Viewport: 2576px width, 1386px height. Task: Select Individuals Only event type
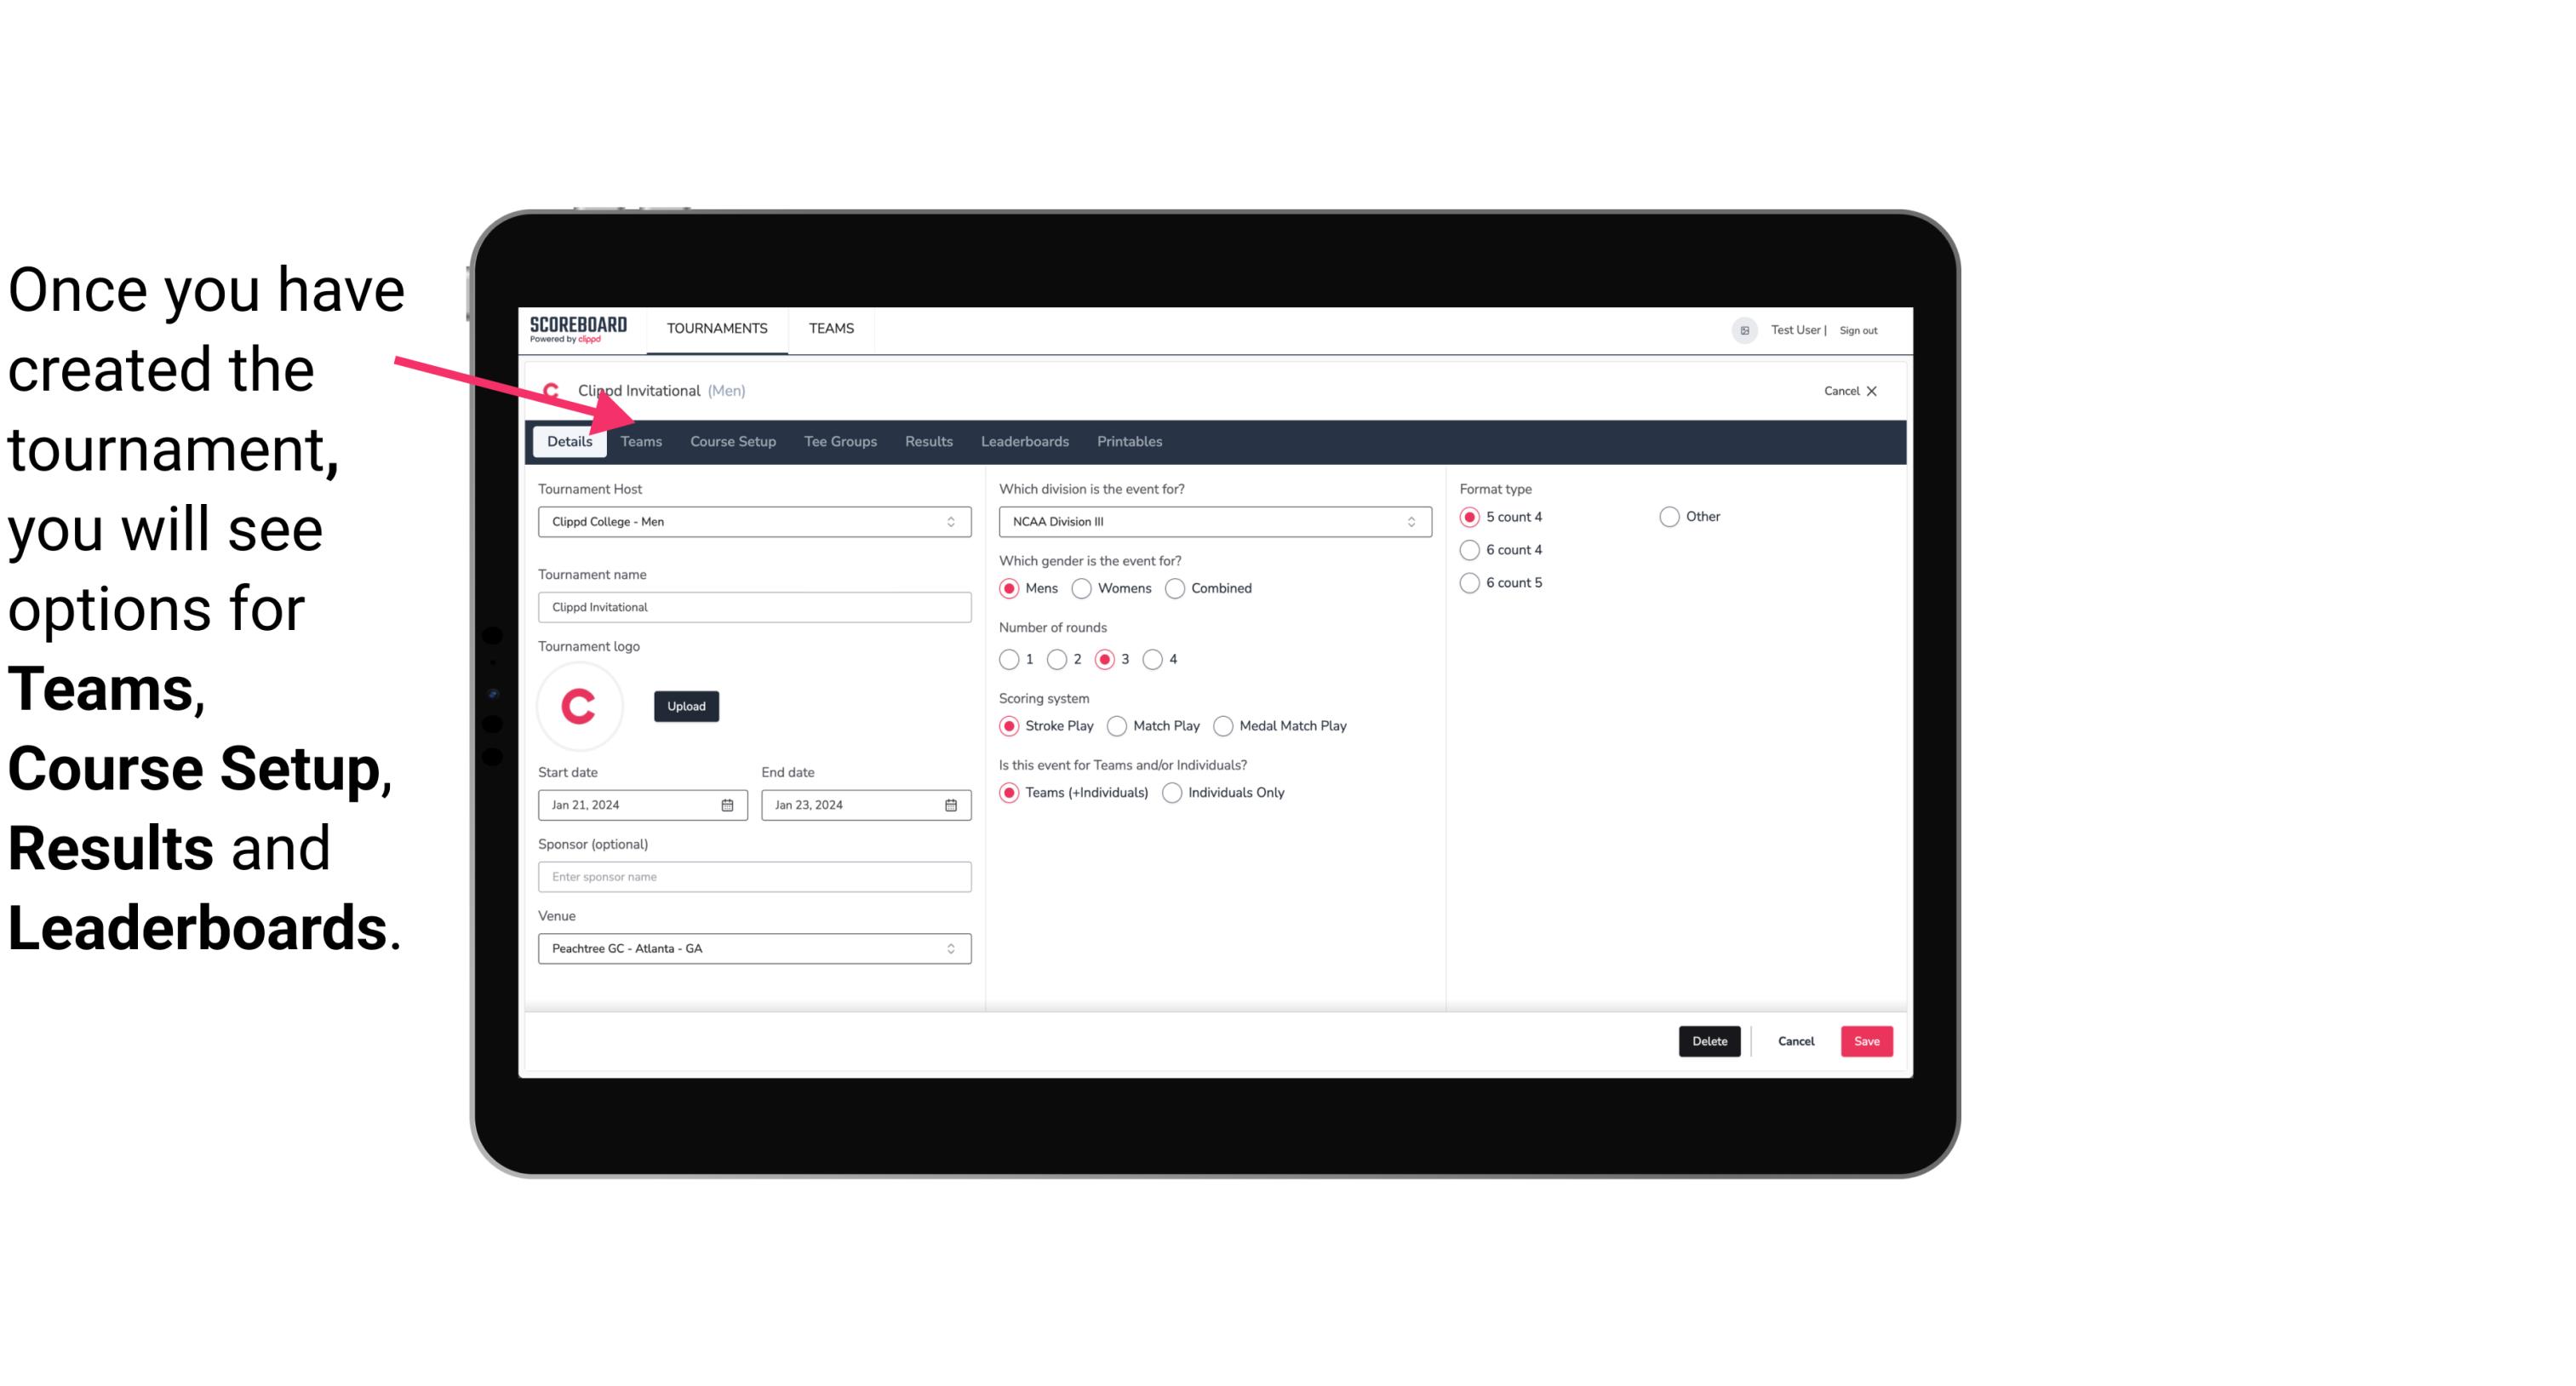[x=1174, y=792]
